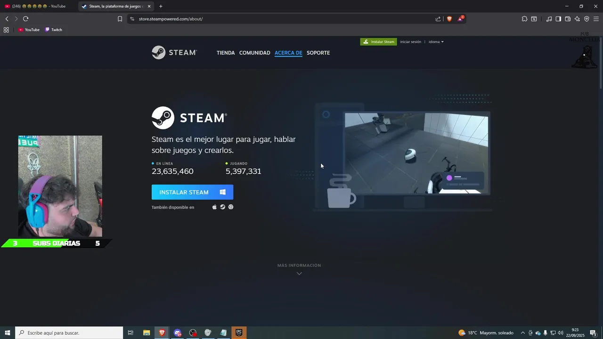This screenshot has width=603, height=339.
Task: Open the Twitch bookmark
Action: (x=53, y=30)
